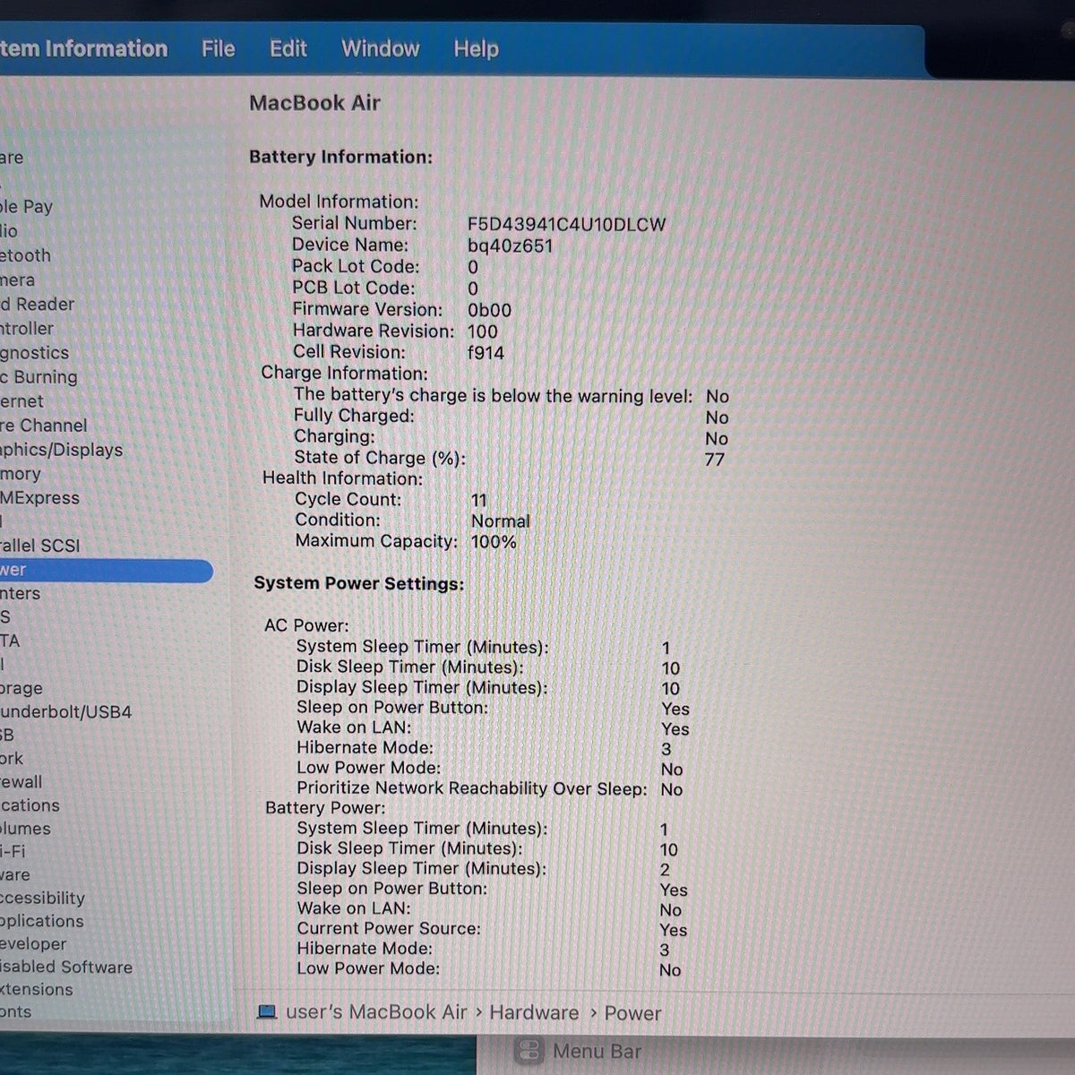Click the battery serial number value
1075x1075 pixels.
click(566, 225)
